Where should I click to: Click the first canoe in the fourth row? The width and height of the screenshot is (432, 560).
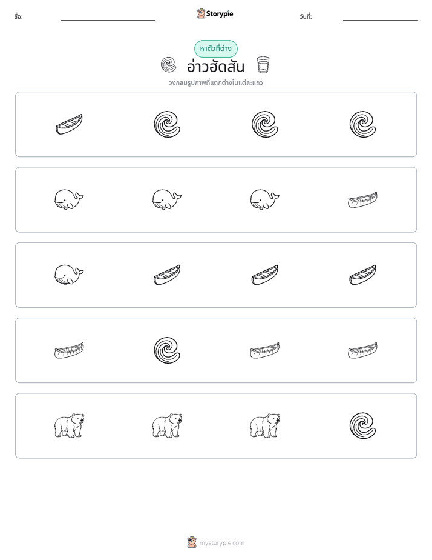69,350
